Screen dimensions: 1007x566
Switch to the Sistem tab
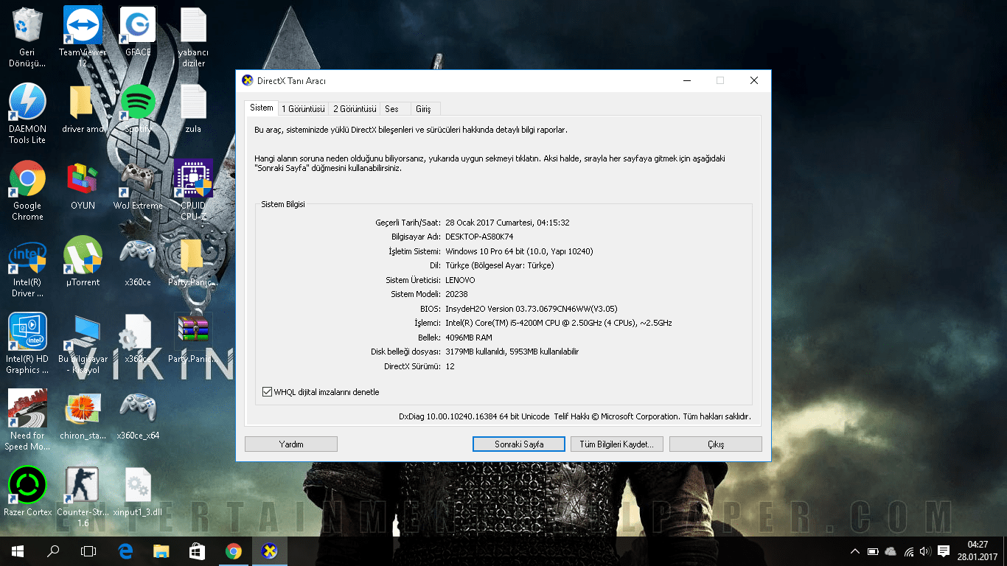262,108
